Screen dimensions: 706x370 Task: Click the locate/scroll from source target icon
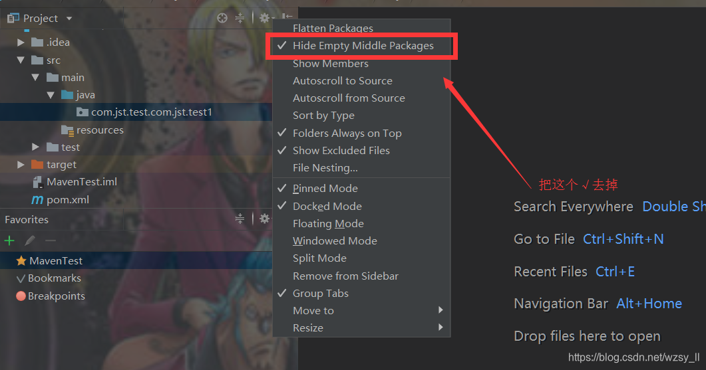click(222, 18)
